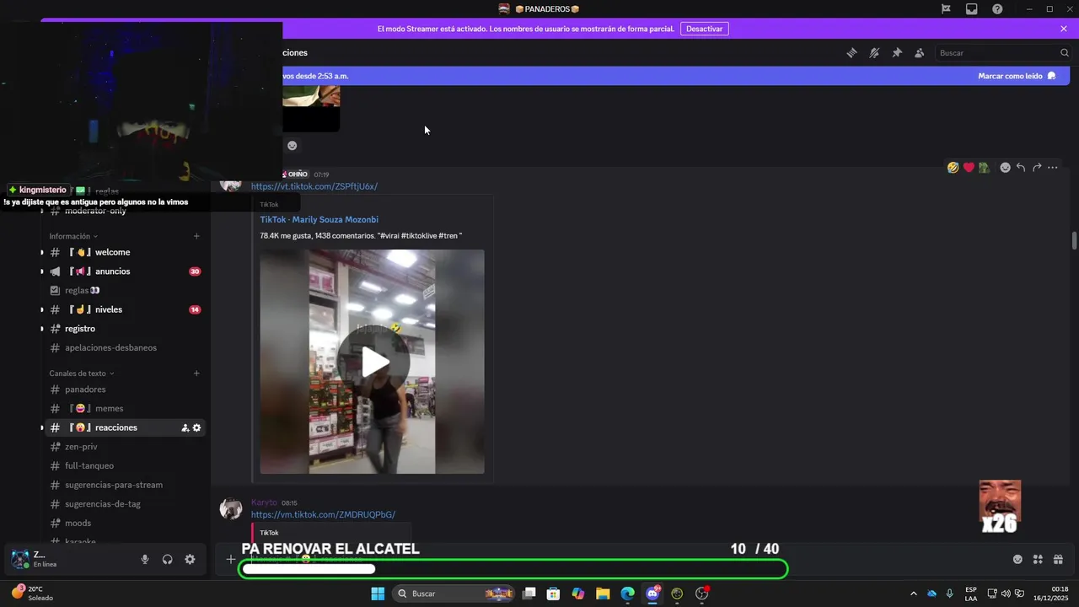
Task: Open the niveles channel
Action: tap(125, 309)
